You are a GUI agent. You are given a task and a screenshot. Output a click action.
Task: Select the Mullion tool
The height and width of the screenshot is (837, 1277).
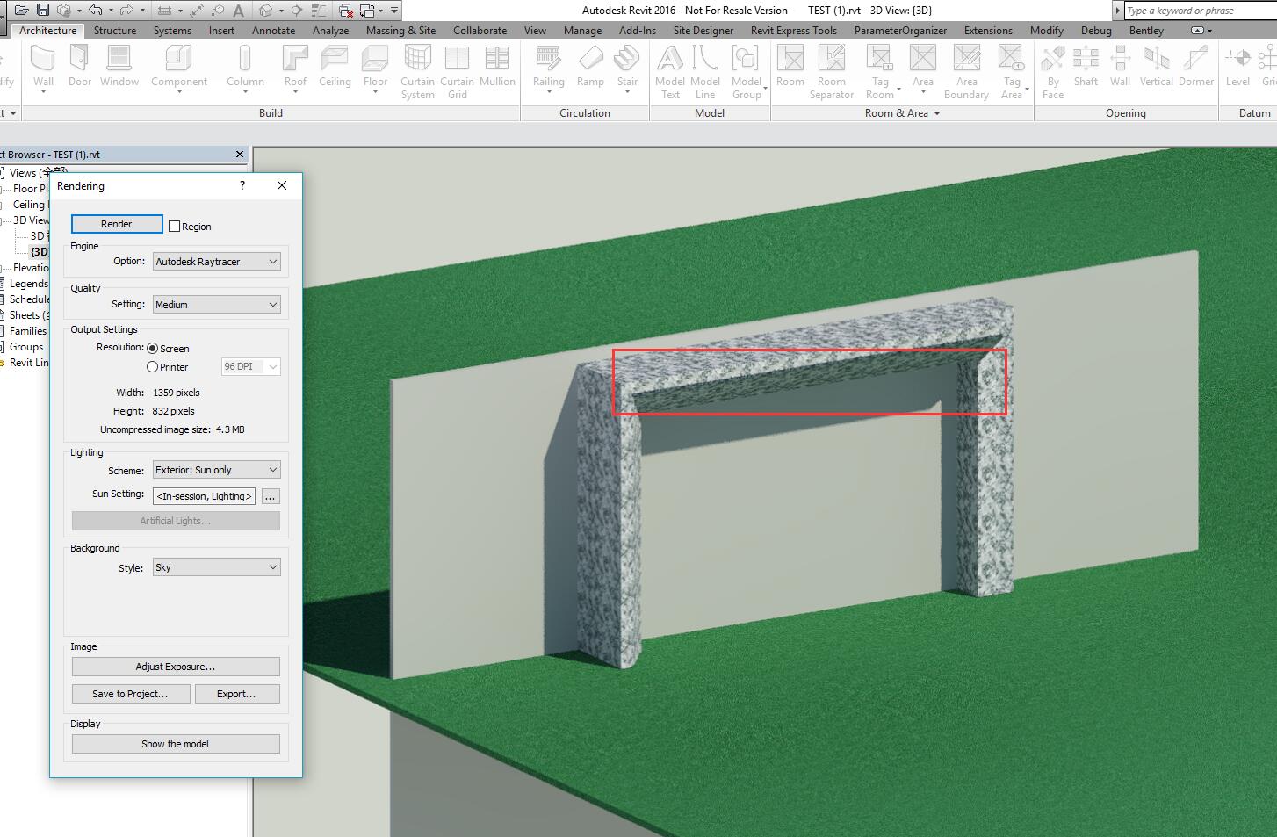click(498, 66)
